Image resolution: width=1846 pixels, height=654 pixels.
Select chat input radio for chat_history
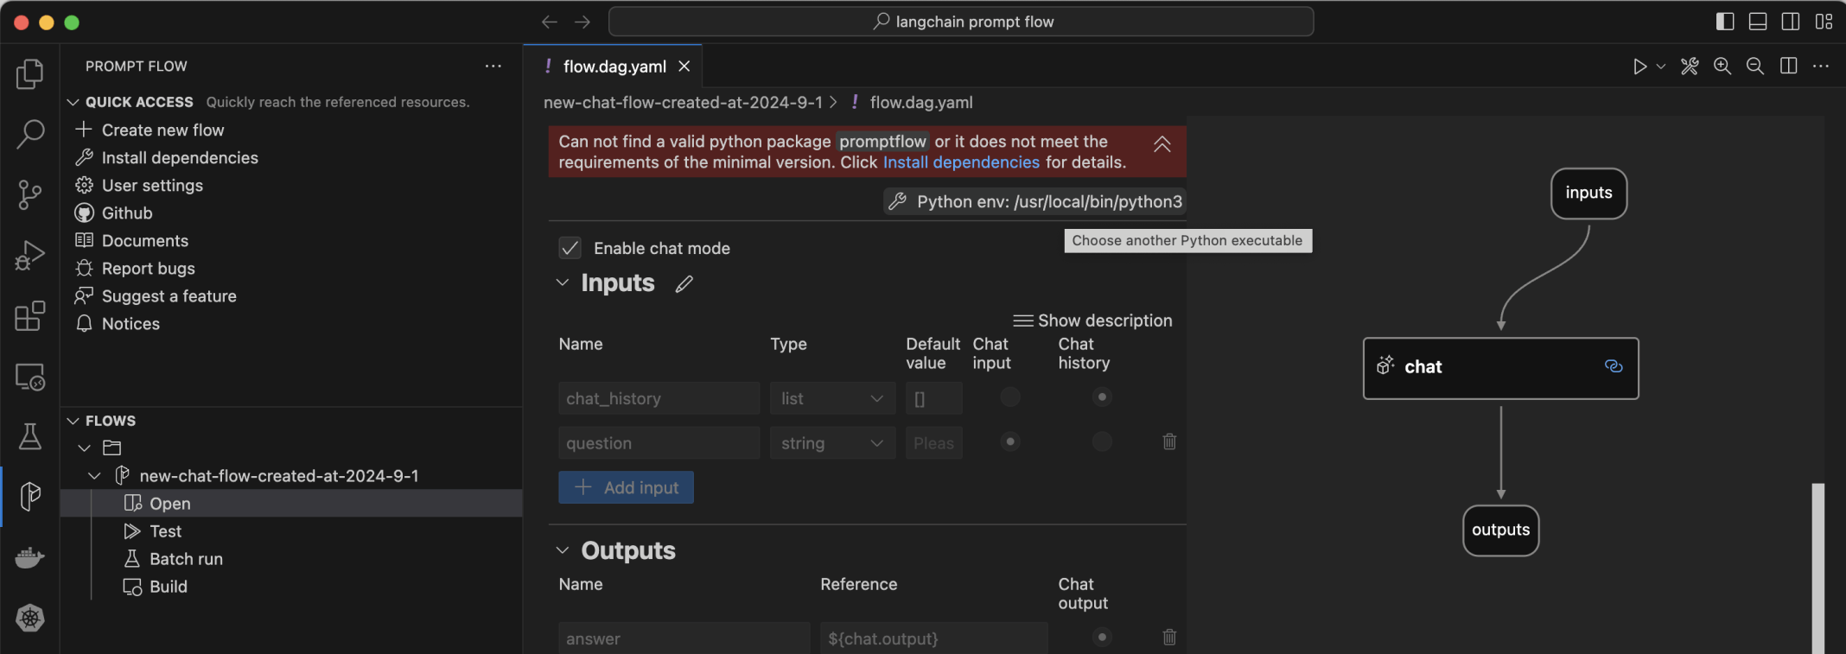point(1009,397)
